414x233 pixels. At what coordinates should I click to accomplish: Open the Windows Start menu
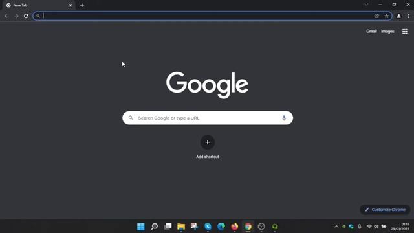tap(141, 227)
